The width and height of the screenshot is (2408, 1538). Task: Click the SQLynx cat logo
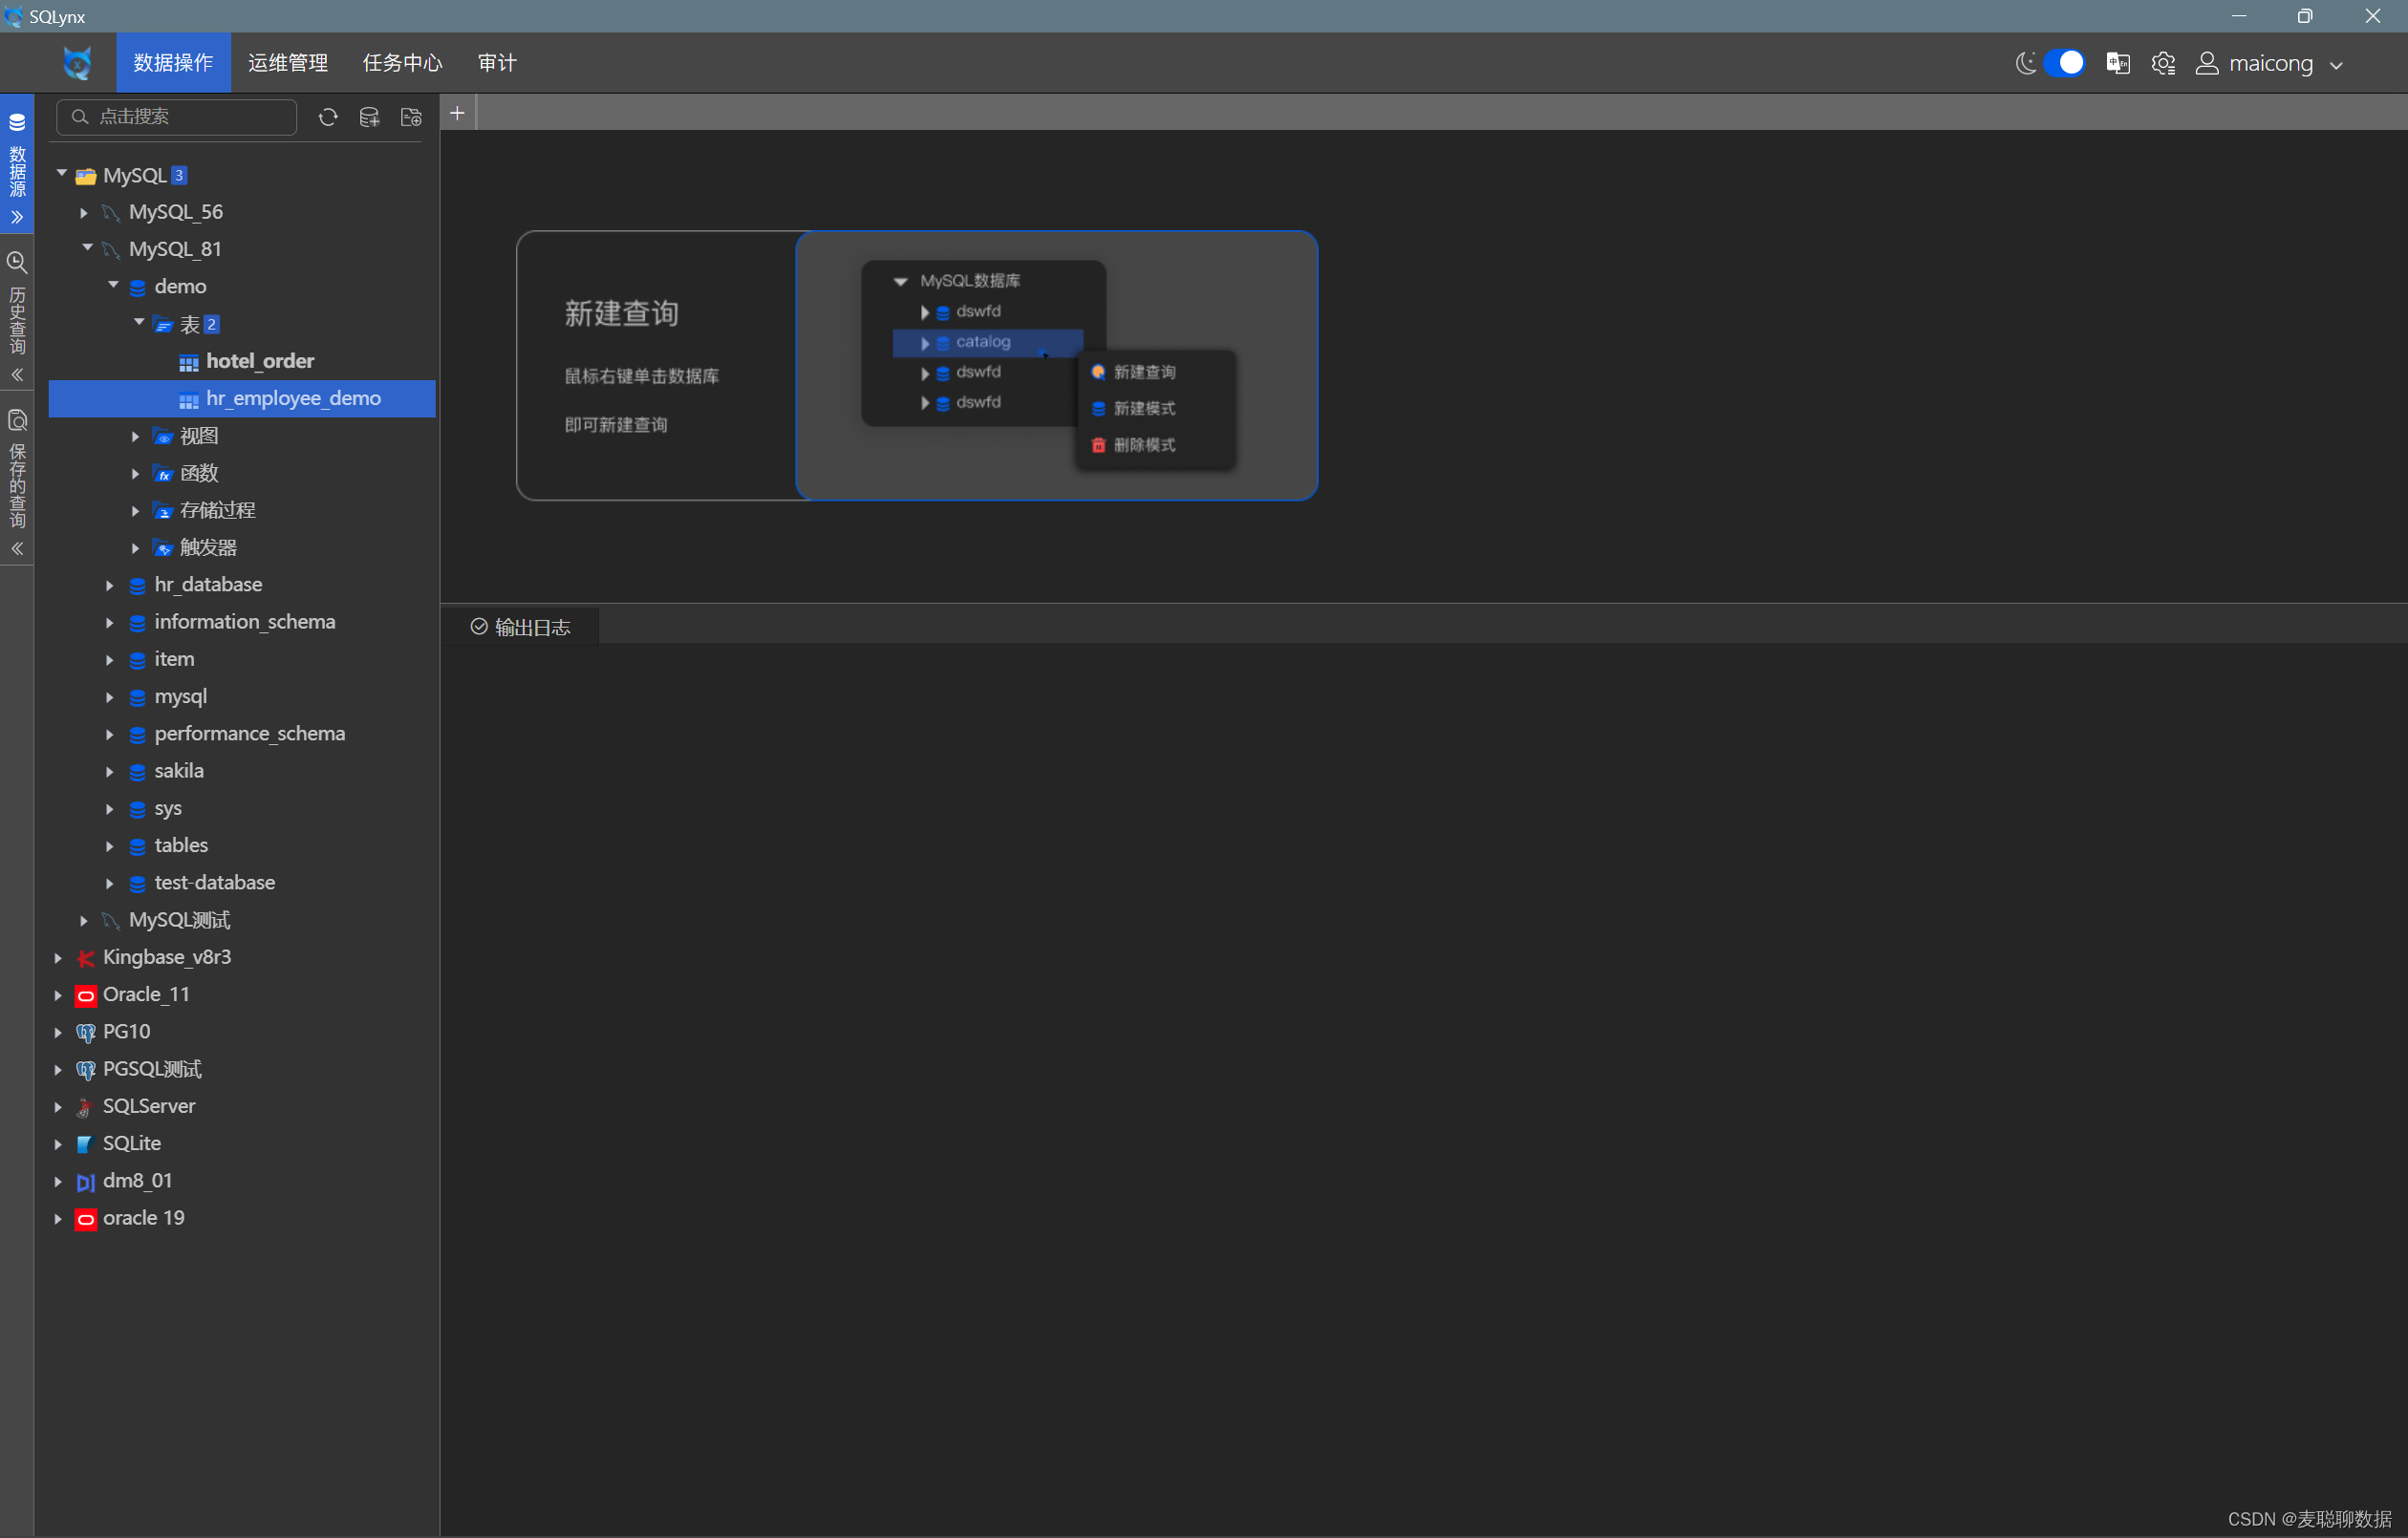(x=77, y=63)
